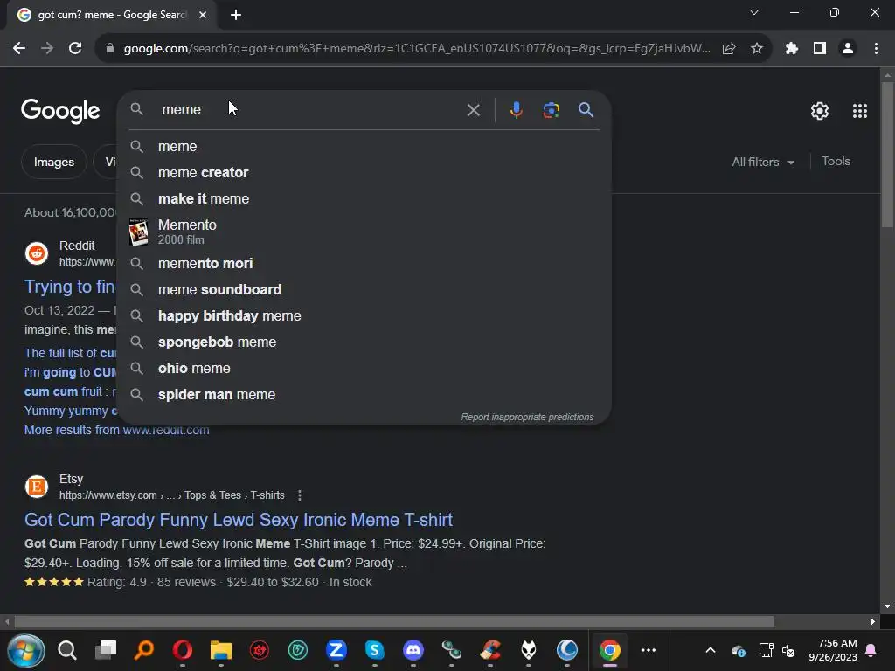The height and width of the screenshot is (671, 895).
Task: Open notifications bell in system tray
Action: [871, 650]
